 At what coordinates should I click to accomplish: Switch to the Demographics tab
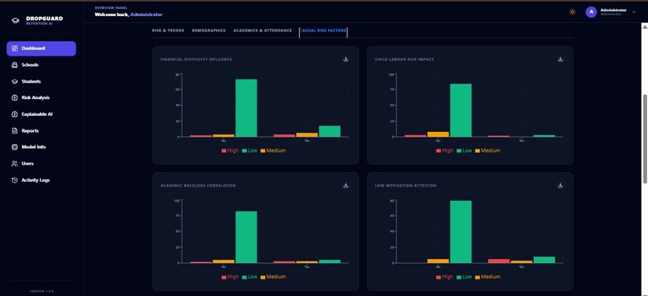click(x=209, y=31)
